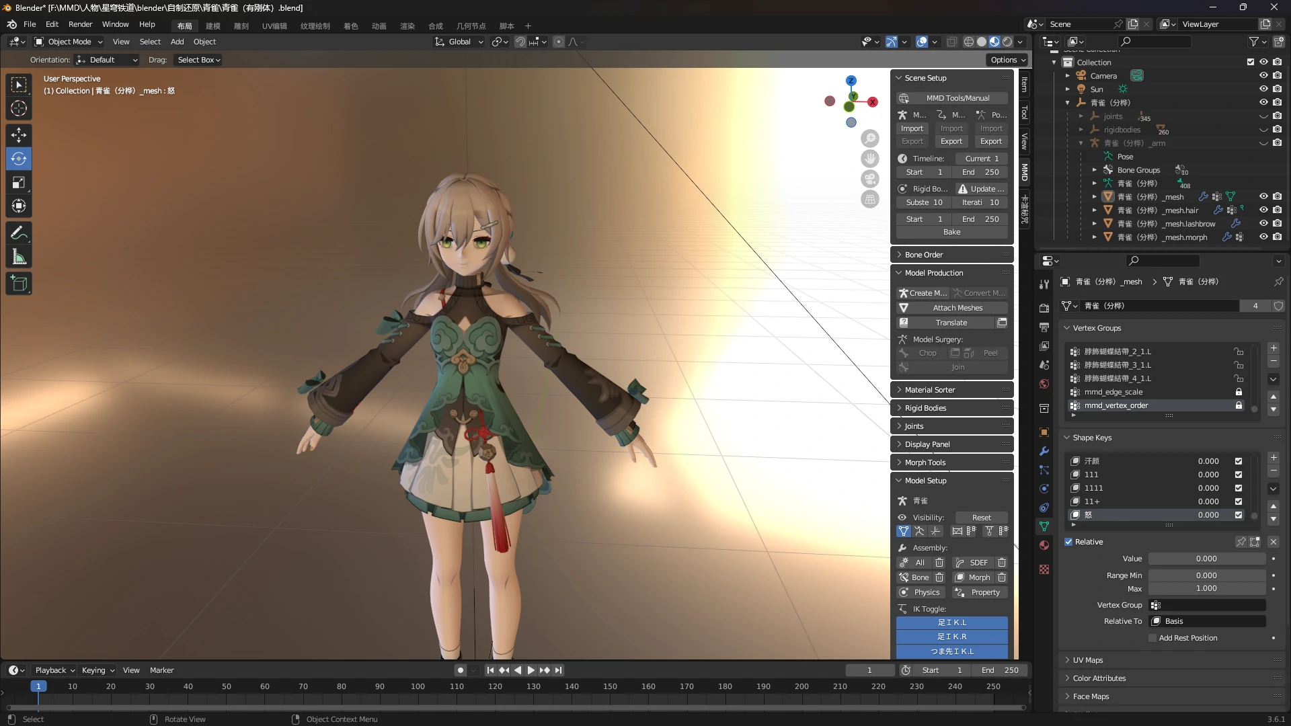This screenshot has height=726, width=1291.
Task: Add a new vertex group plus button
Action: tap(1274, 348)
